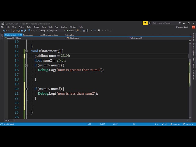Switch to the variablesandcoments.cs tab
The width and height of the screenshot is (196, 147).
click(49, 35)
